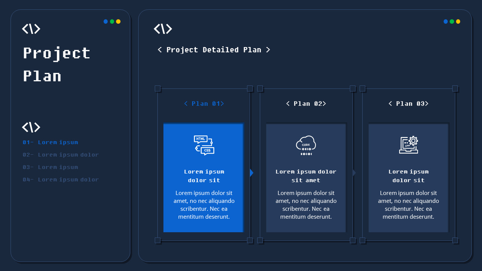Image resolution: width=482 pixels, height=271 pixels.
Task: Select the Plan 03 tab heading
Action: (x=409, y=104)
